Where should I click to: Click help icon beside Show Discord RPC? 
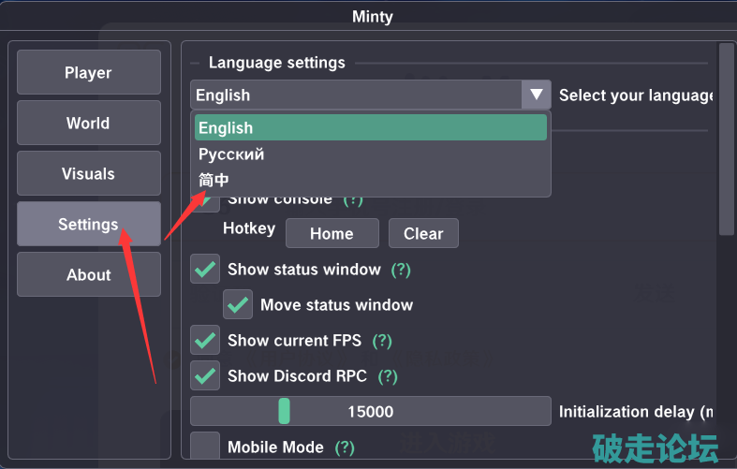click(x=388, y=376)
